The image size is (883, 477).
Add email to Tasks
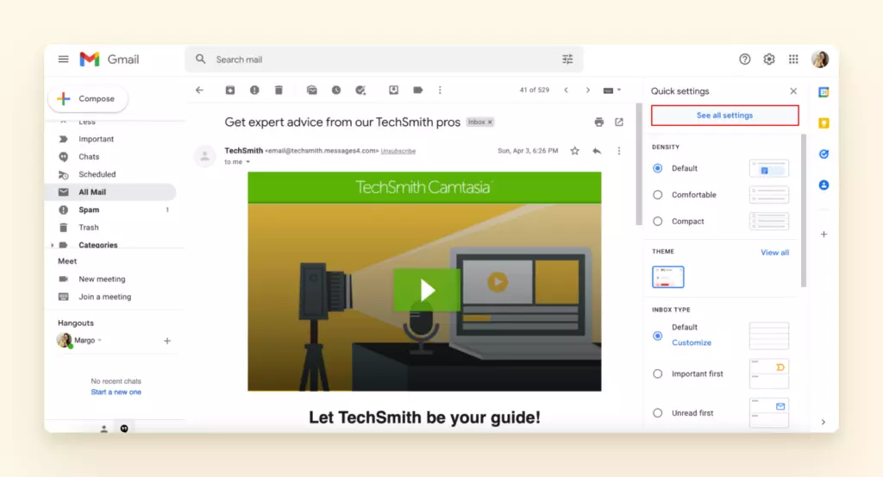pos(360,90)
